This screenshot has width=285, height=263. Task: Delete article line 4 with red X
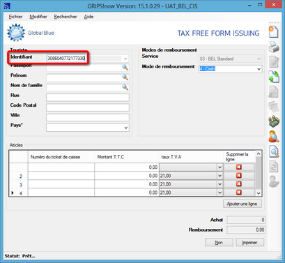(x=239, y=193)
